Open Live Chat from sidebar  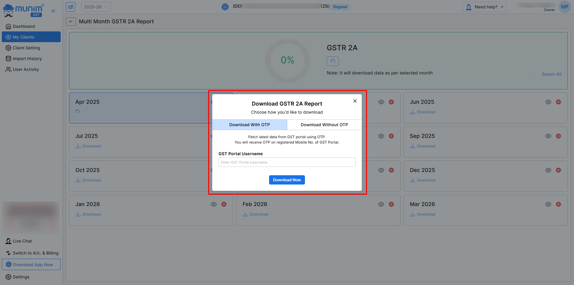click(22, 241)
